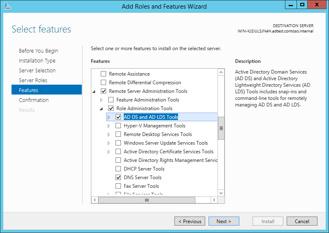Click the Previous button
This screenshot has height=233, width=329.
(x=190, y=221)
